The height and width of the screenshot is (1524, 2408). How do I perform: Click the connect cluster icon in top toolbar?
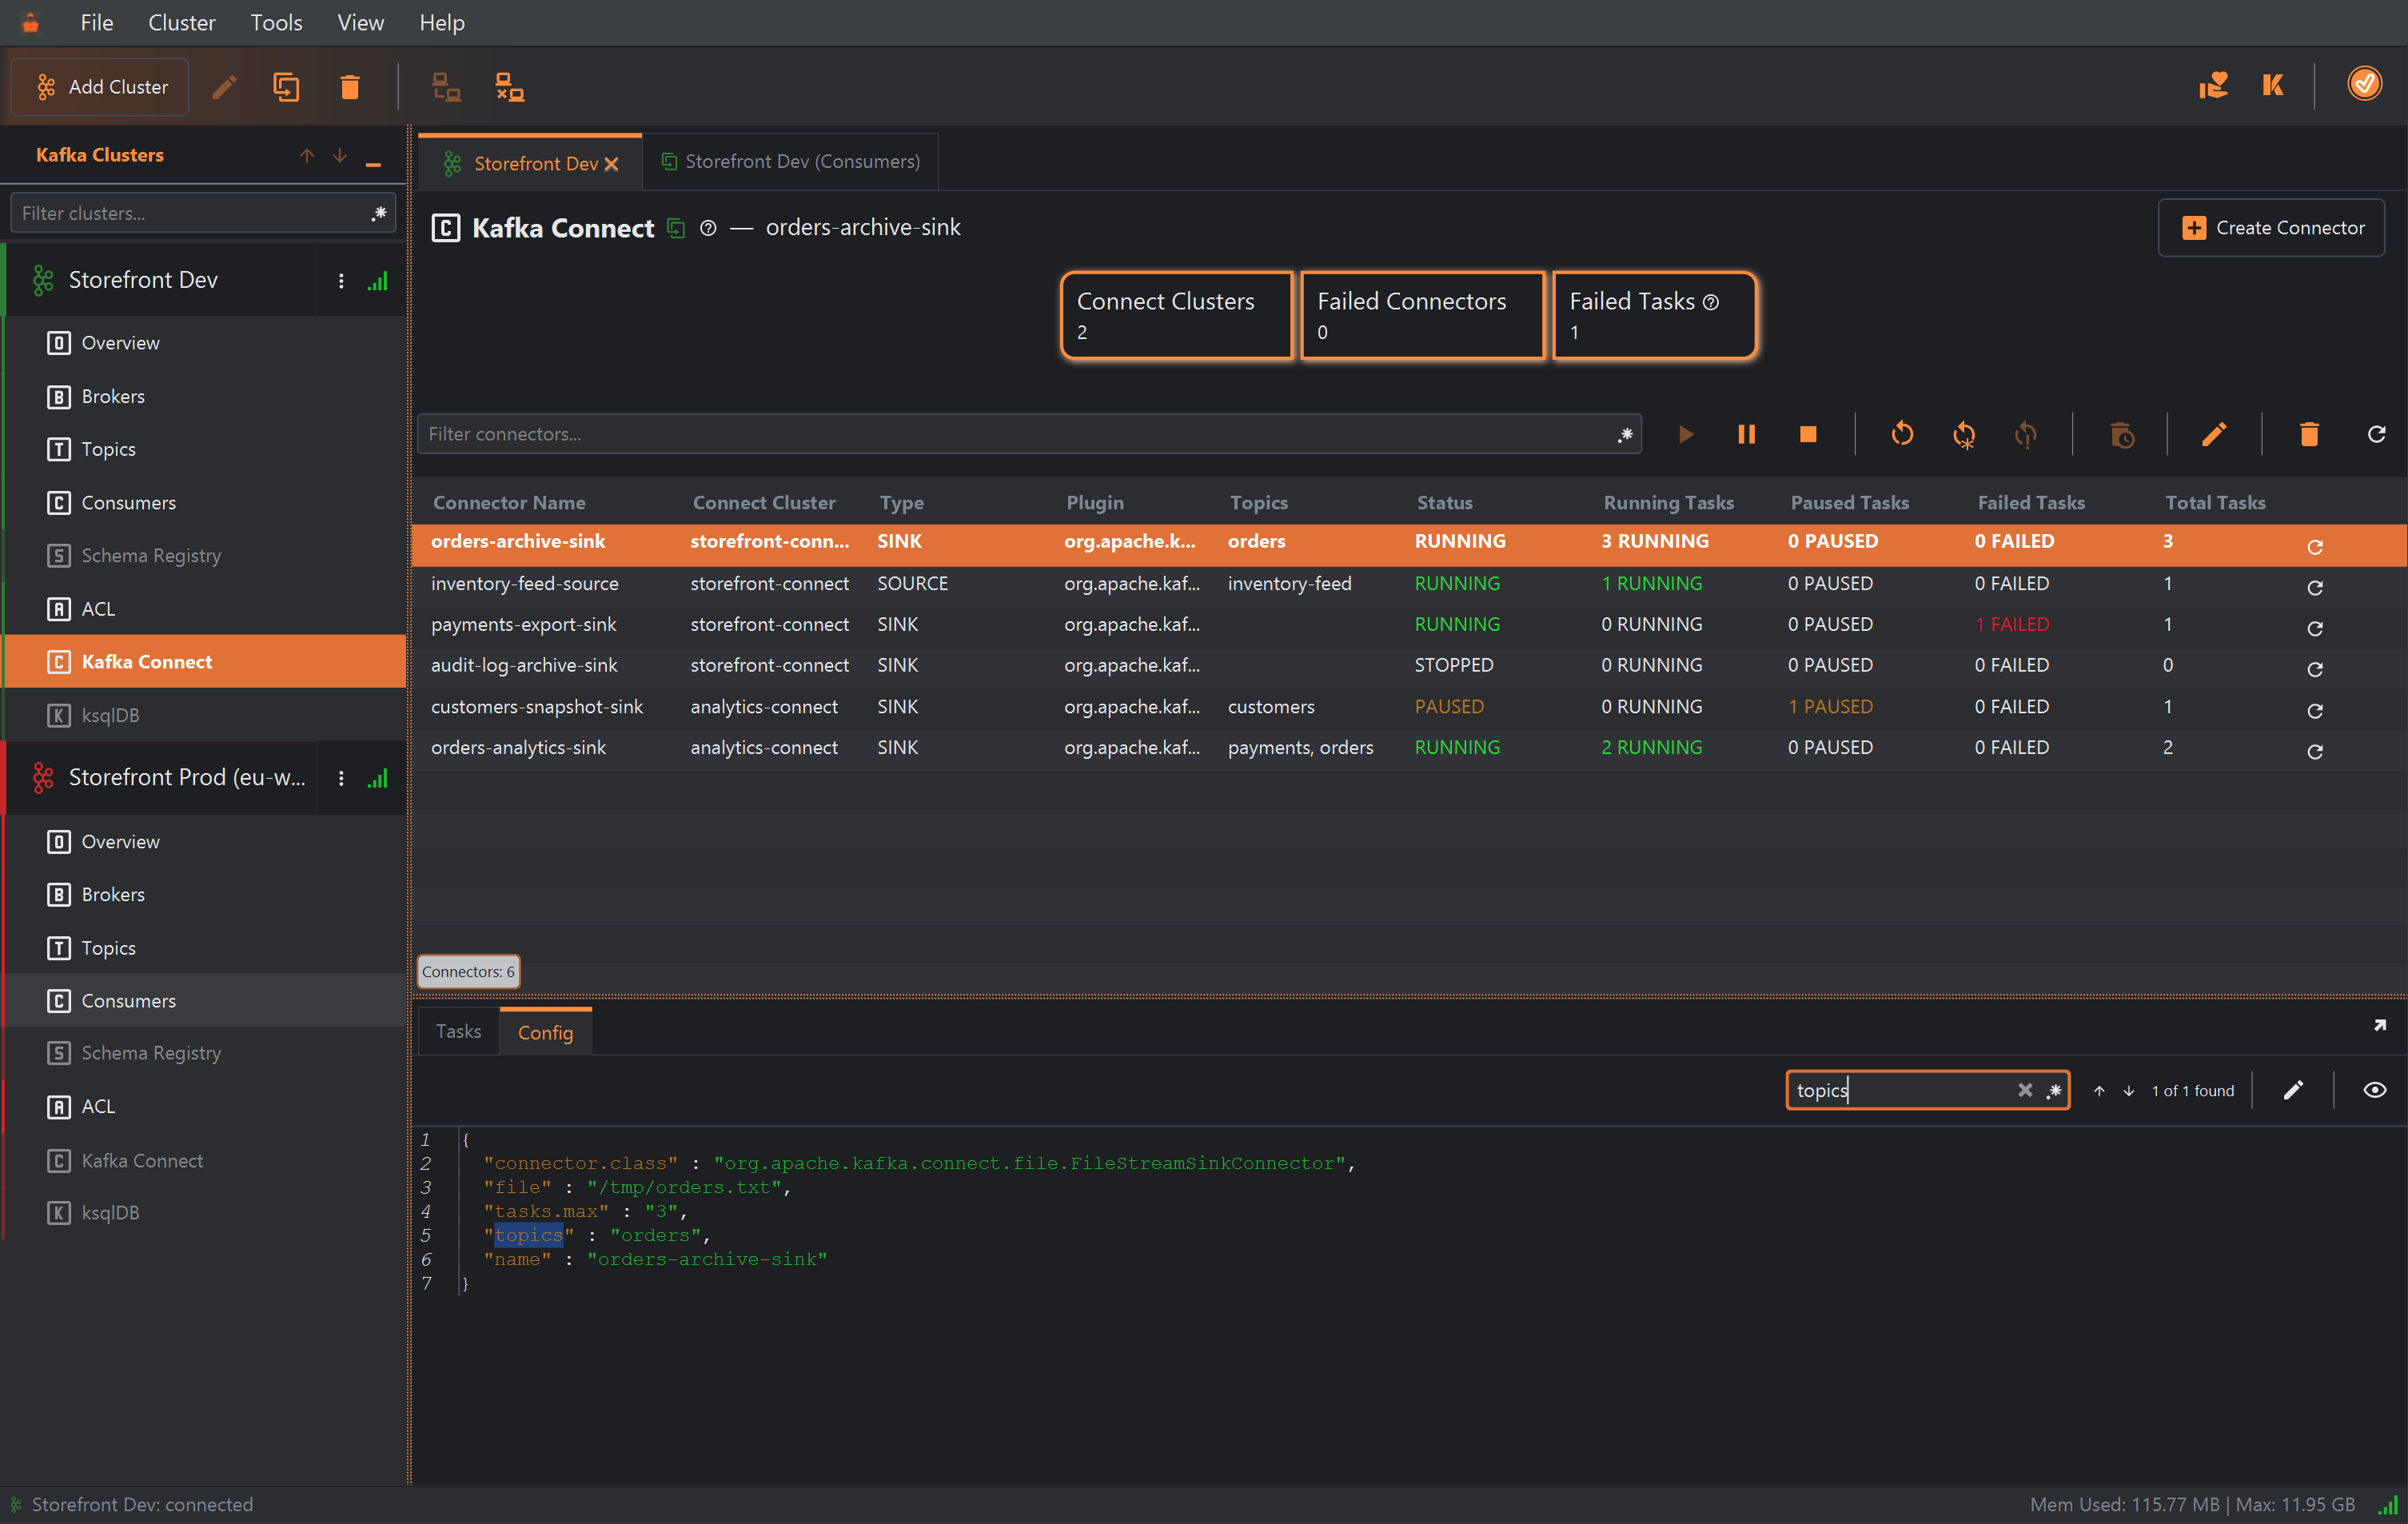click(446, 87)
